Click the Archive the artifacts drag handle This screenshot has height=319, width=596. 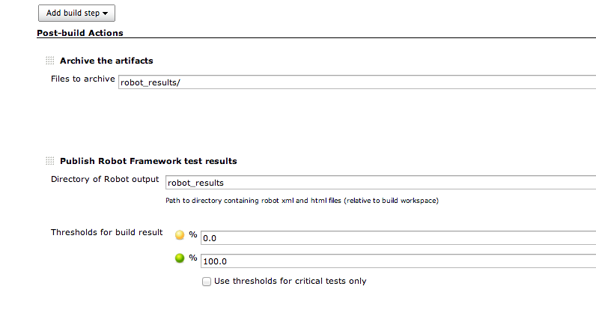point(49,61)
